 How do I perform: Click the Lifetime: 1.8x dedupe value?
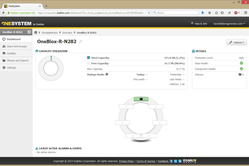pos(177,84)
